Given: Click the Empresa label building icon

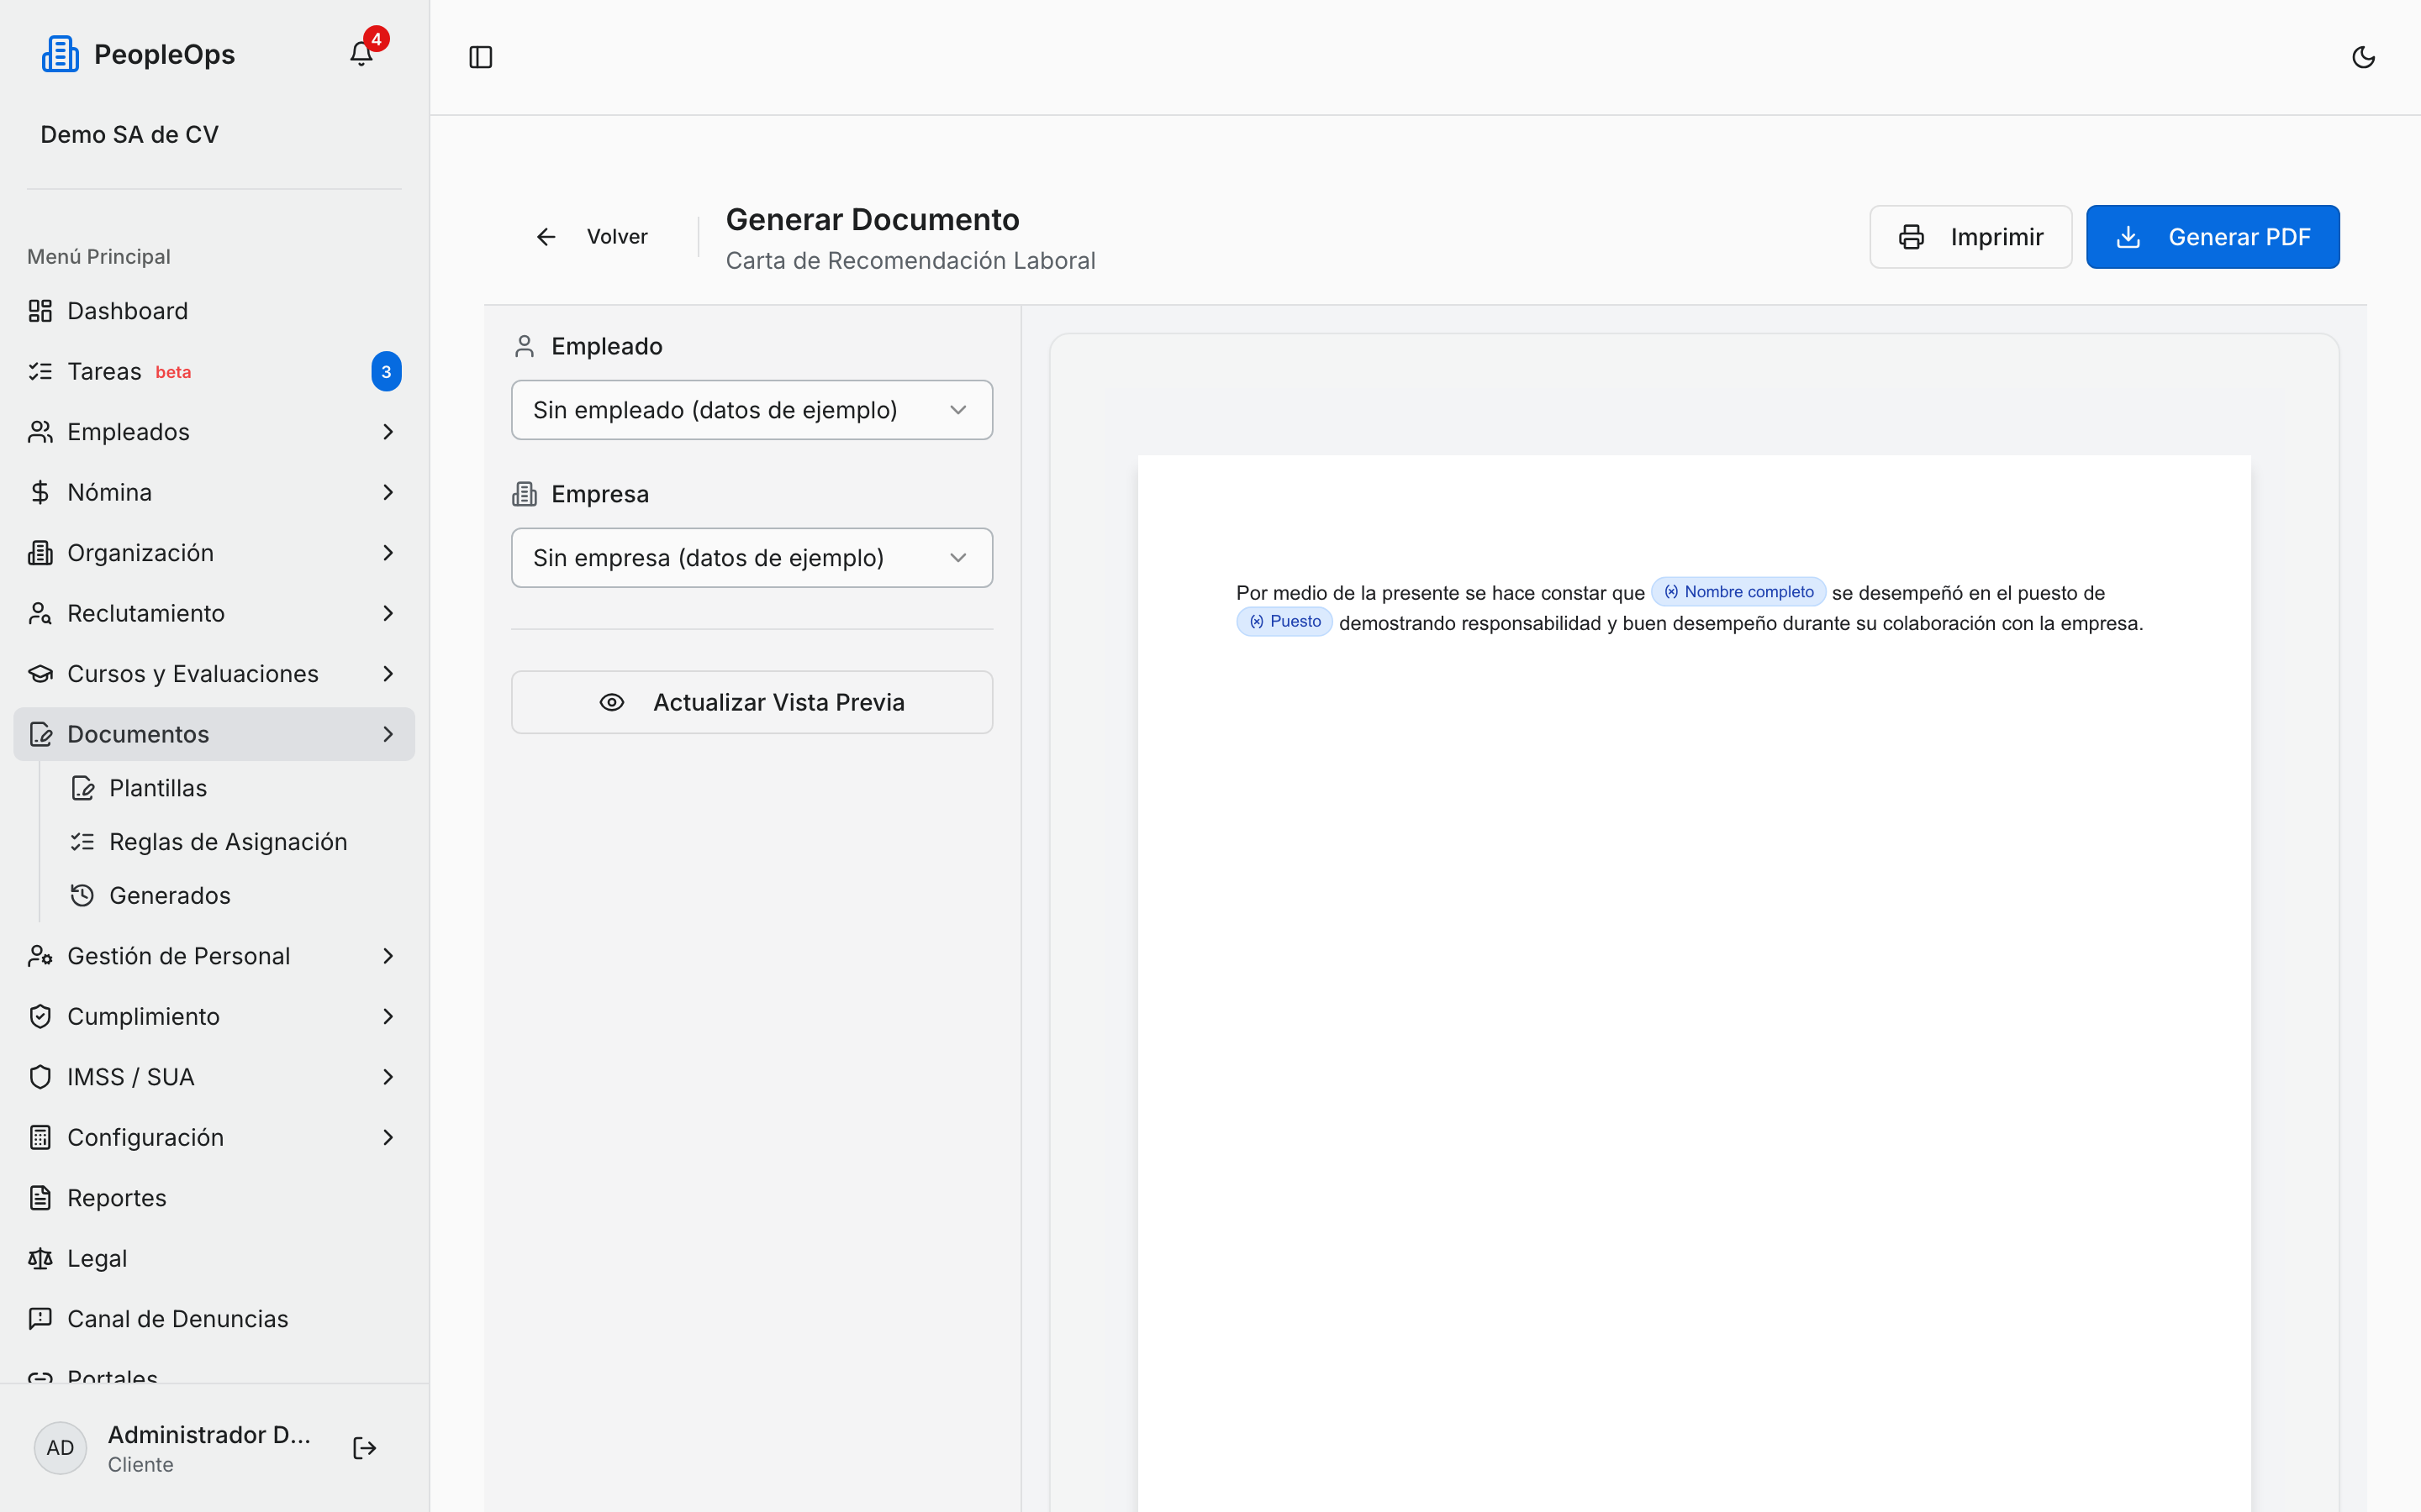Looking at the screenshot, I should 525,494.
